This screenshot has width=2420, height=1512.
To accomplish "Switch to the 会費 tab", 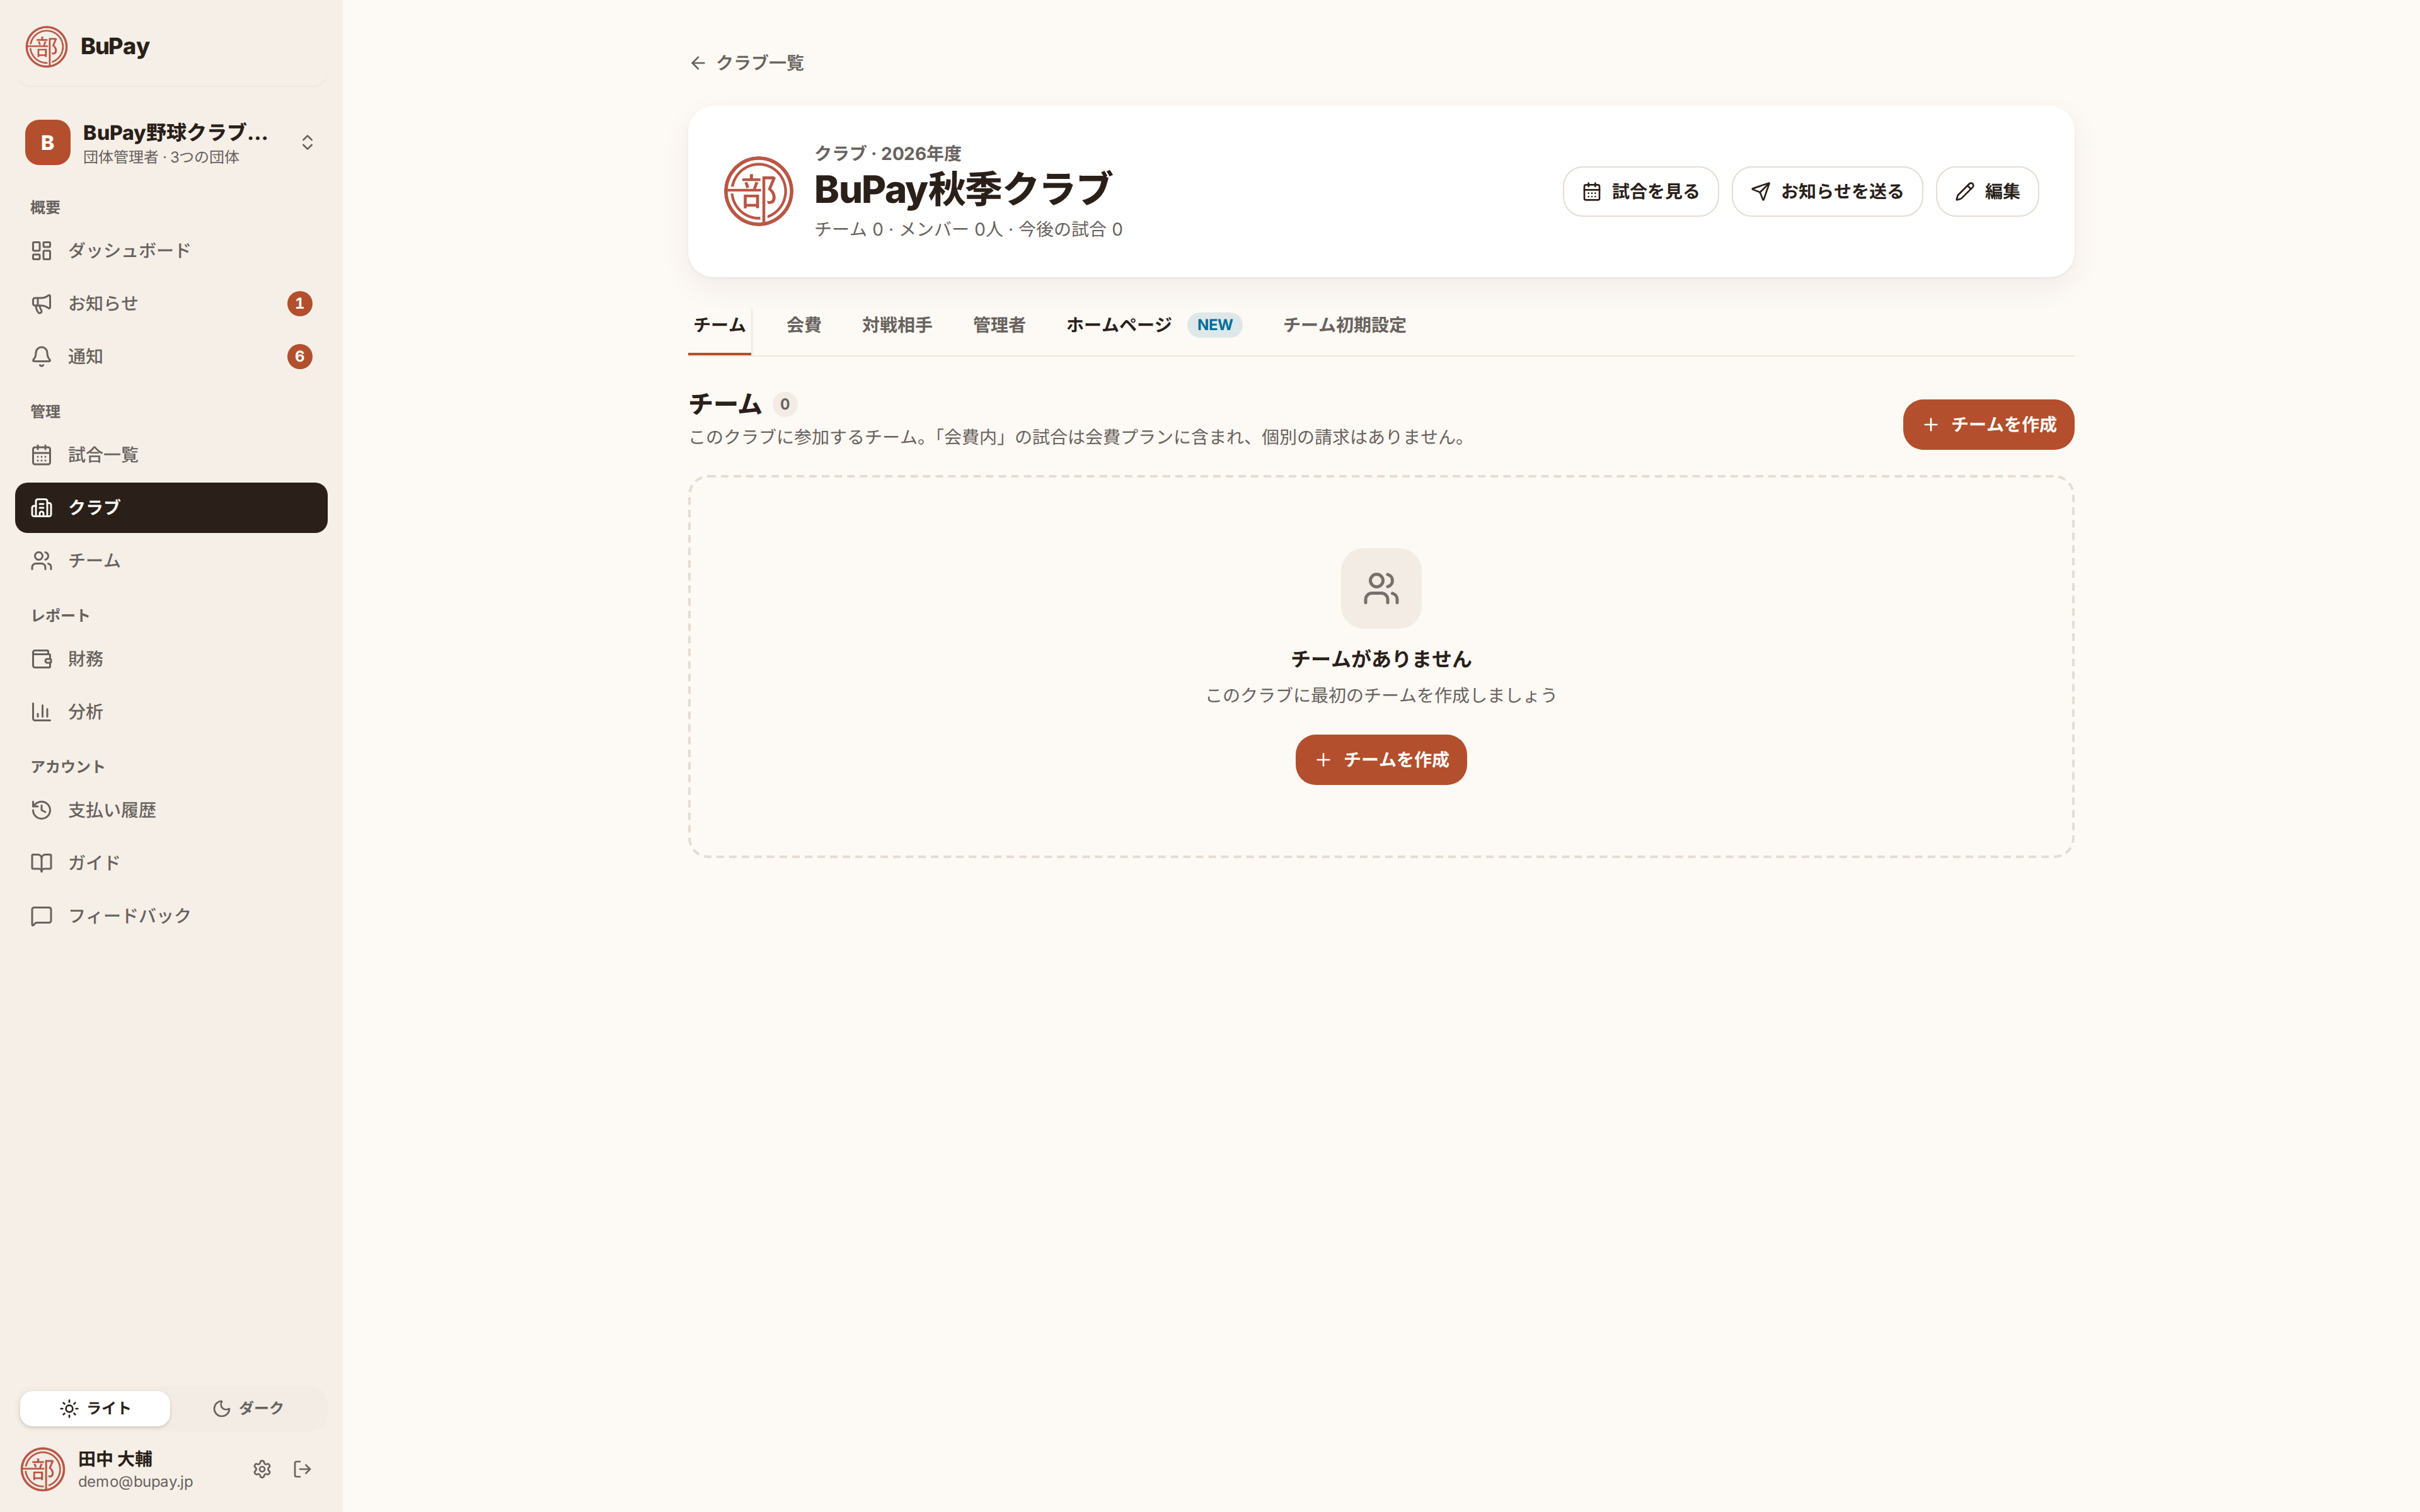I will pos(803,325).
